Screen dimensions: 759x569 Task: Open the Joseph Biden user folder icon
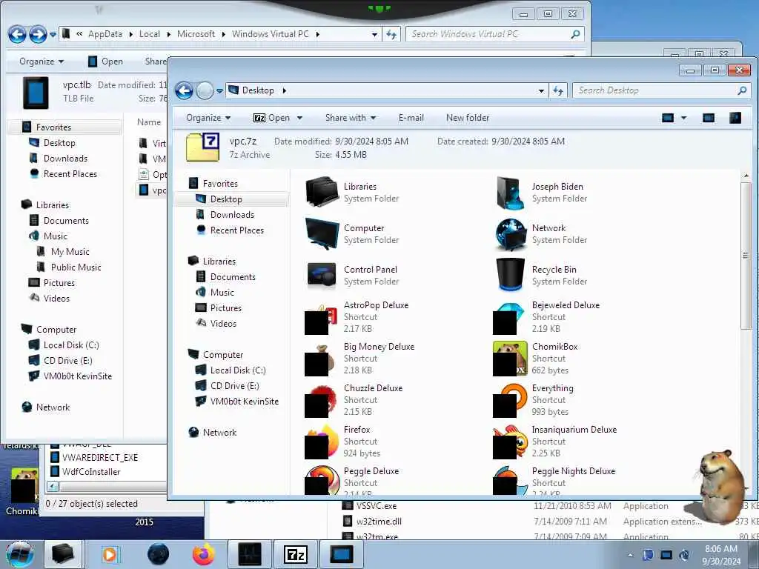[510, 192]
